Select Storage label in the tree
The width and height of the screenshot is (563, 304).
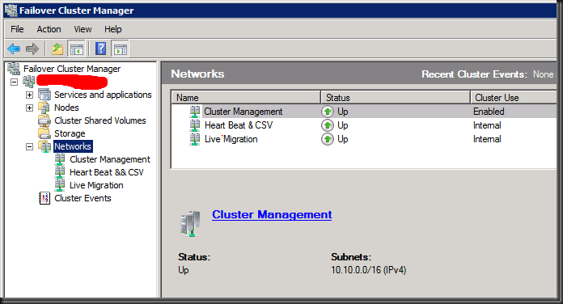(70, 133)
